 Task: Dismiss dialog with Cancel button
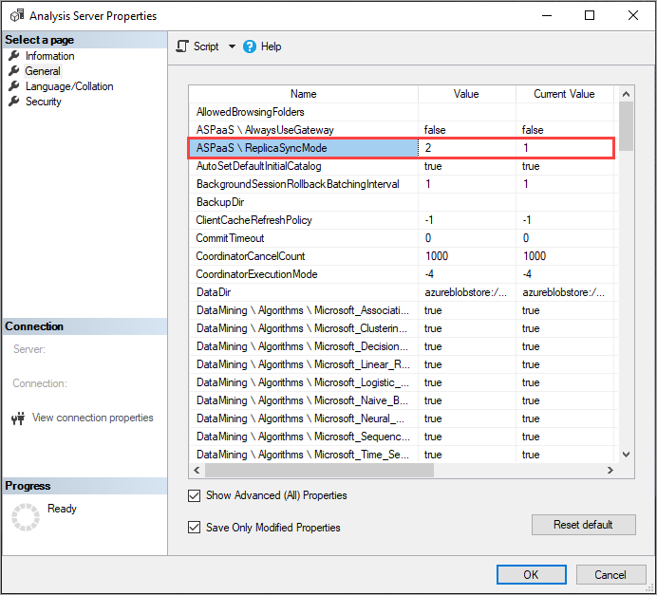pos(610,574)
